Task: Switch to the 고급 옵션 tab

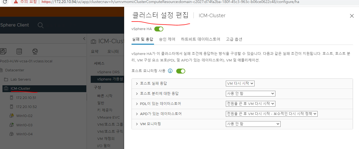Action: coord(234,39)
